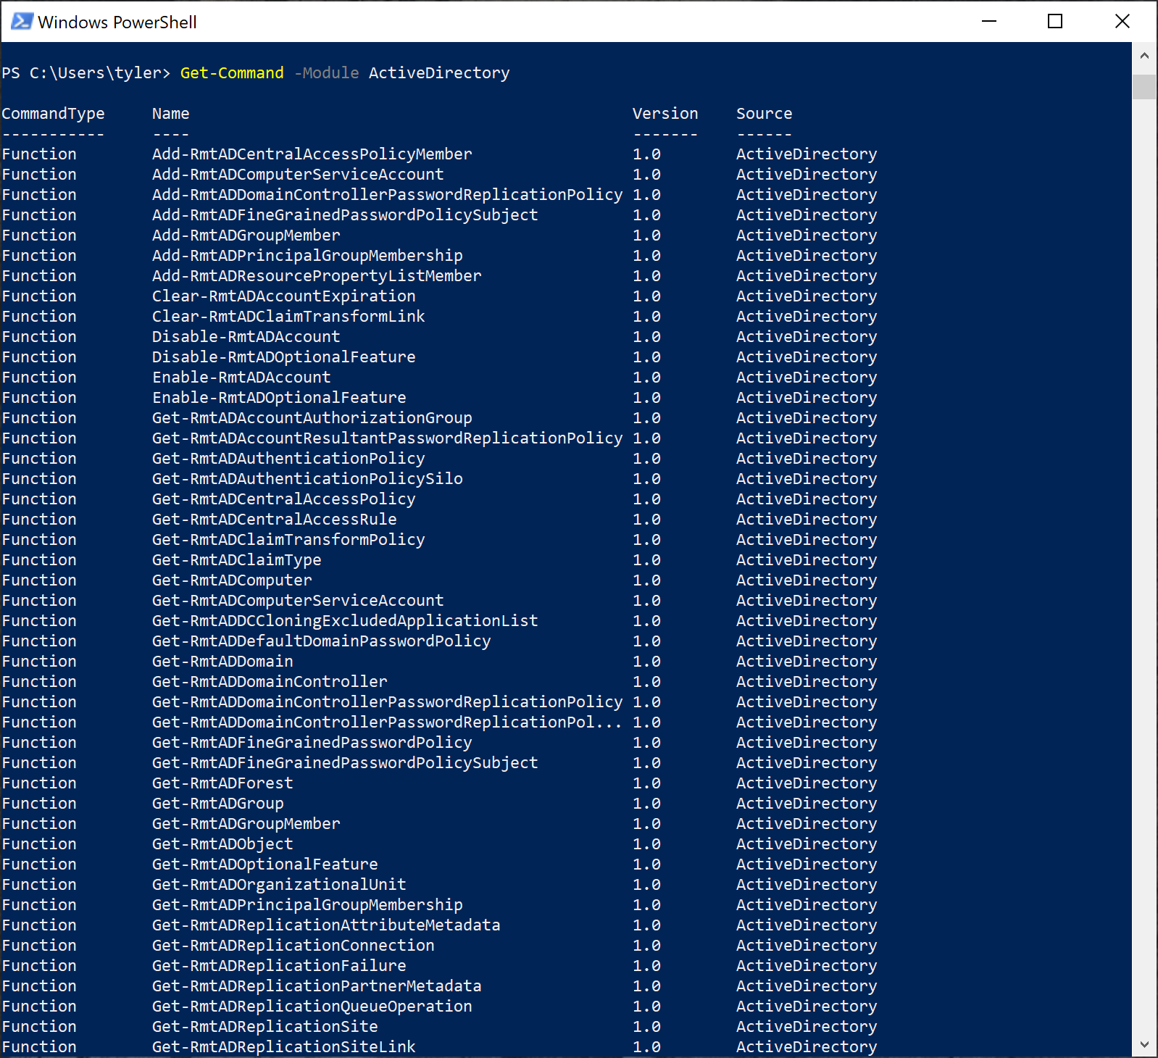This screenshot has height=1058, width=1158.
Task: Click Get-RmtADFineGrainedPasswordPolicySubject entry
Action: point(345,763)
